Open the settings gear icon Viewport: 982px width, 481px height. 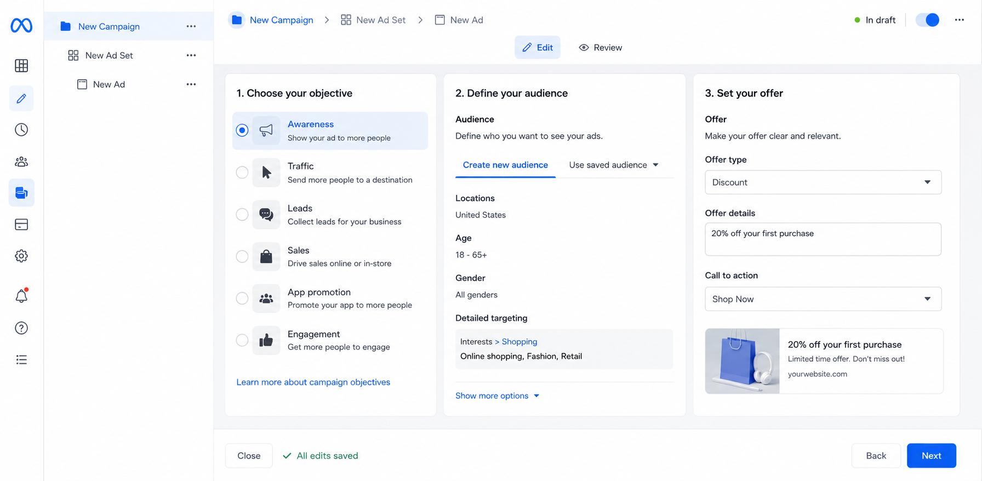tap(21, 256)
